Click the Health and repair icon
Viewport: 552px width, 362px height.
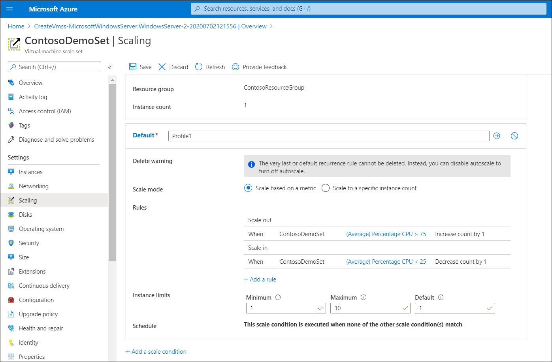pos(11,328)
